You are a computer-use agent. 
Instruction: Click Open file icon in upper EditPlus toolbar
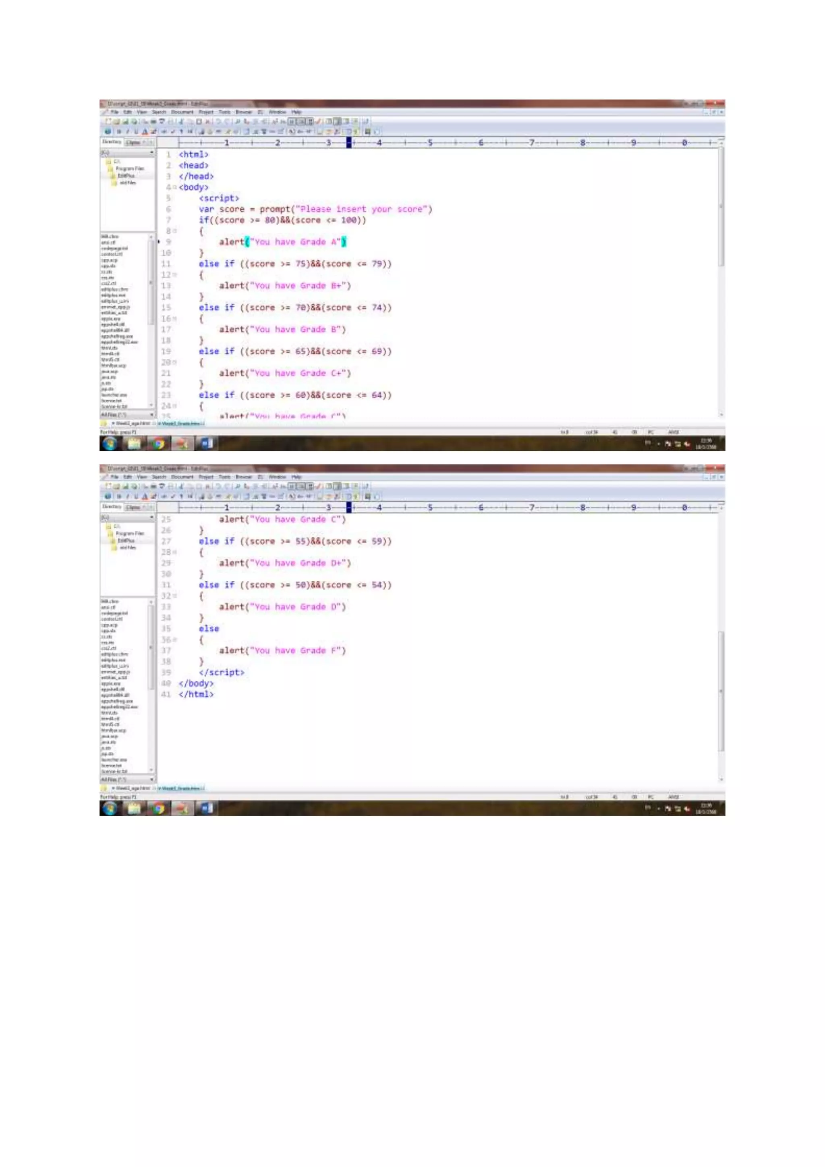pyautogui.click(x=116, y=121)
